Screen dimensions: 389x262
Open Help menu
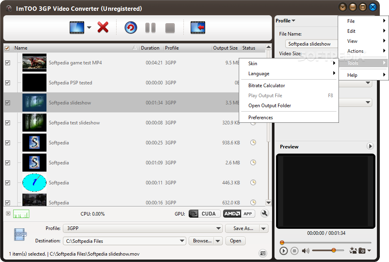(363, 75)
